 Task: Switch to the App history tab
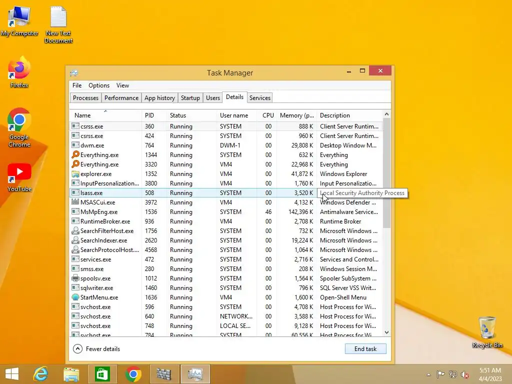pos(159,97)
